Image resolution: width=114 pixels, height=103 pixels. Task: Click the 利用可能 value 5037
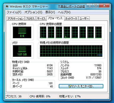[50, 72]
